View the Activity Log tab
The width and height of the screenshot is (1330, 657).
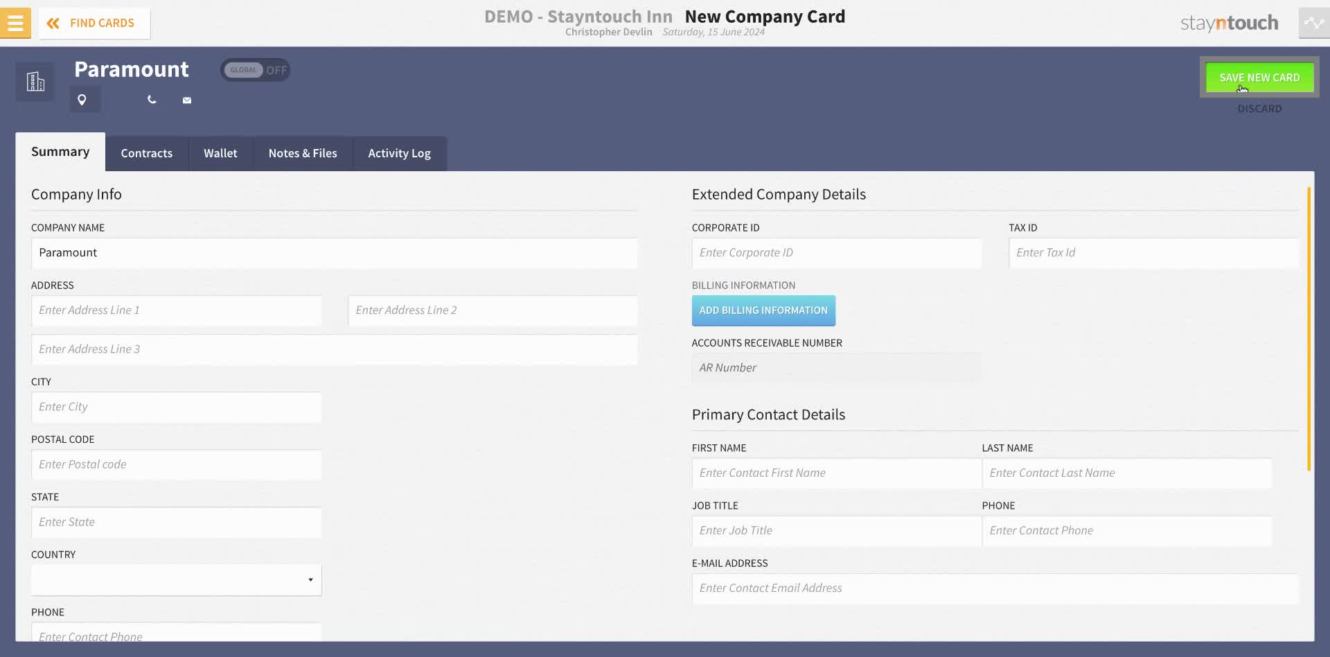click(x=399, y=153)
